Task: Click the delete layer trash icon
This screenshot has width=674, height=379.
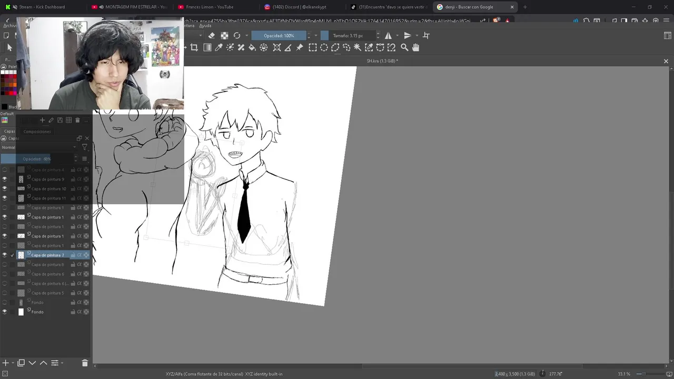Action: (85, 363)
